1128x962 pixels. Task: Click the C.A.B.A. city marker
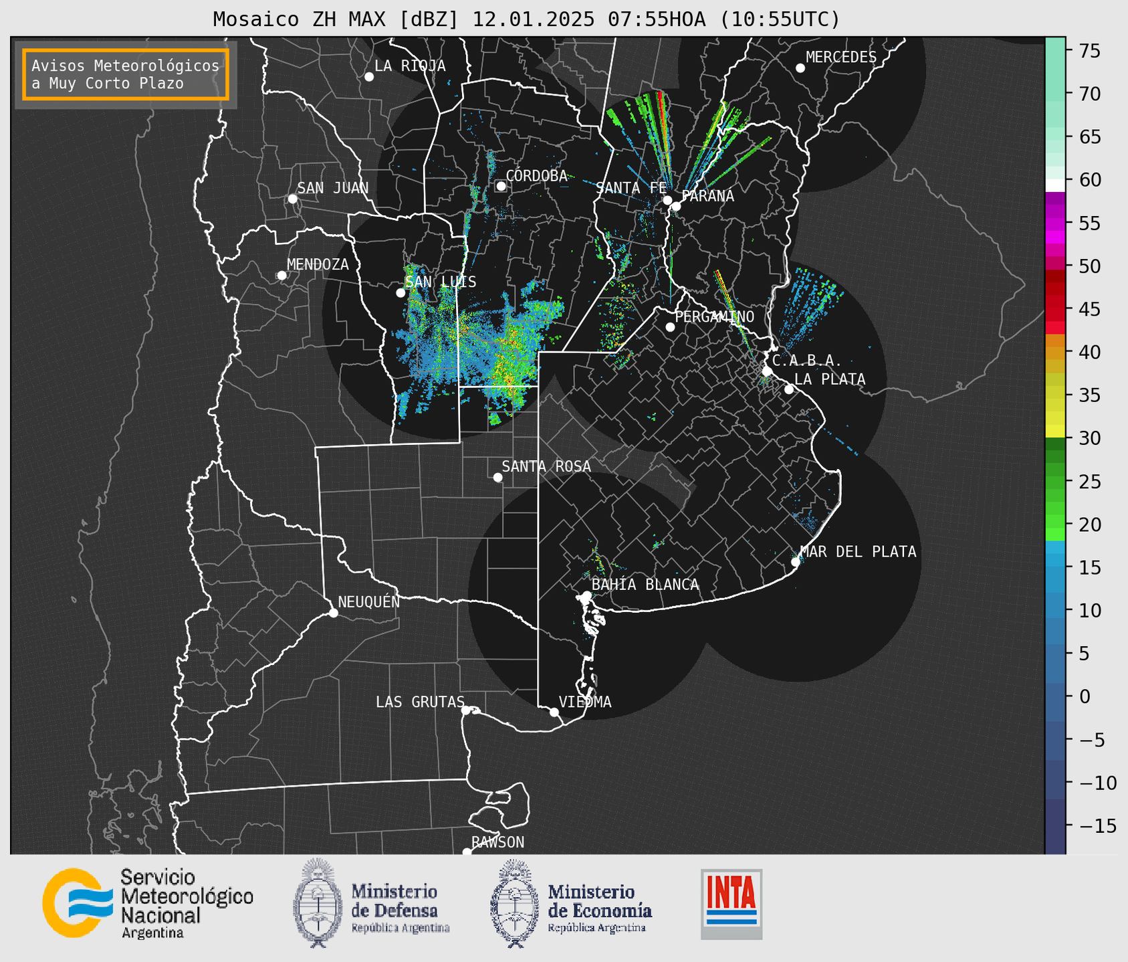768,371
